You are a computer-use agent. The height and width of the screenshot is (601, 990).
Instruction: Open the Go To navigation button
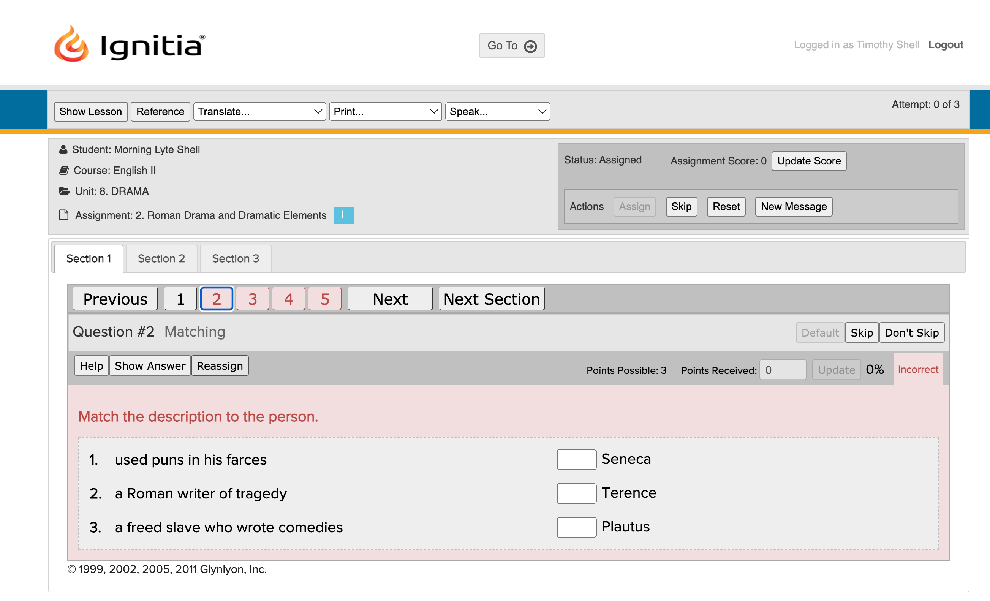coord(511,45)
